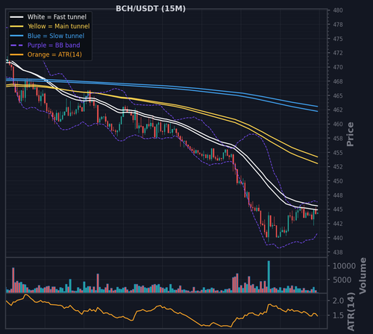The height and width of the screenshot is (334, 373).
Task: Click the 440 price tick label
Action: [x=338, y=238]
